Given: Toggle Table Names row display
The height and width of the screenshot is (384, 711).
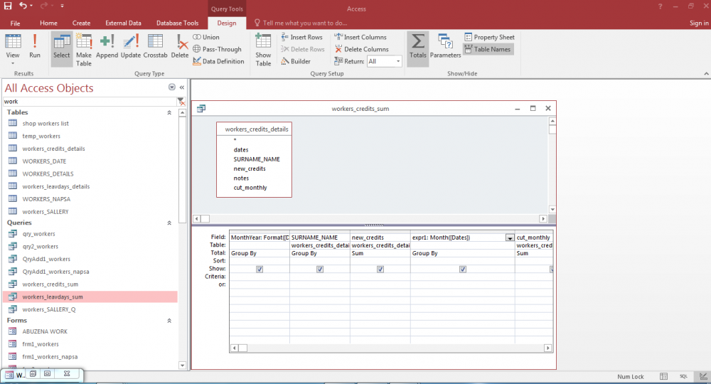Looking at the screenshot, I should (488, 49).
